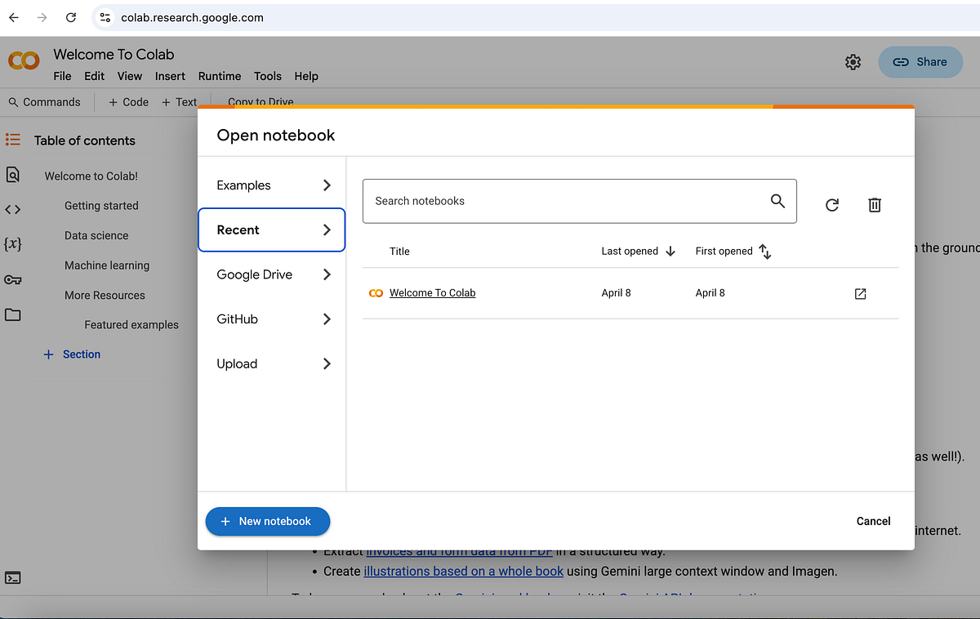Click the Search notebooks input field
Image resolution: width=980 pixels, height=619 pixels.
pyautogui.click(x=572, y=201)
